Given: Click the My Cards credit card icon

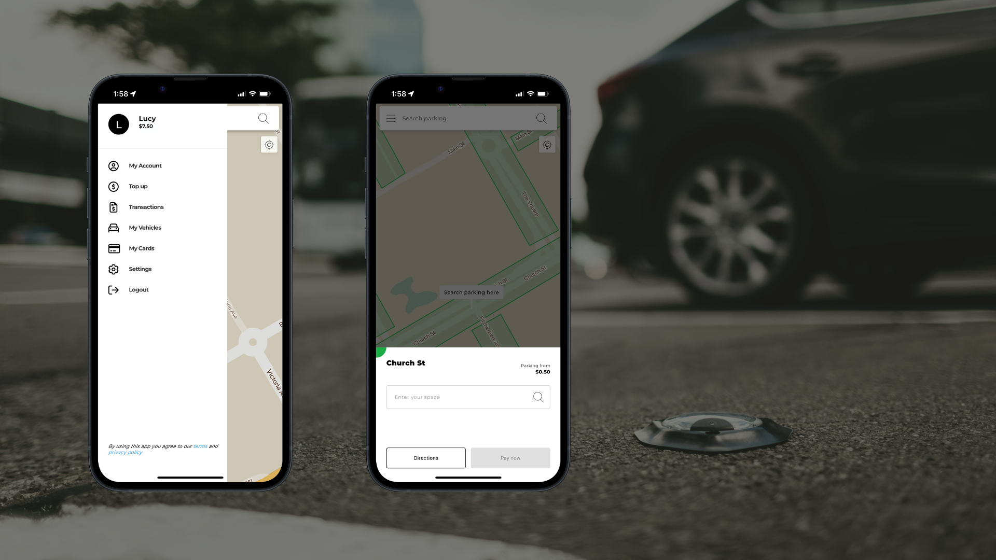Looking at the screenshot, I should 113,247.
